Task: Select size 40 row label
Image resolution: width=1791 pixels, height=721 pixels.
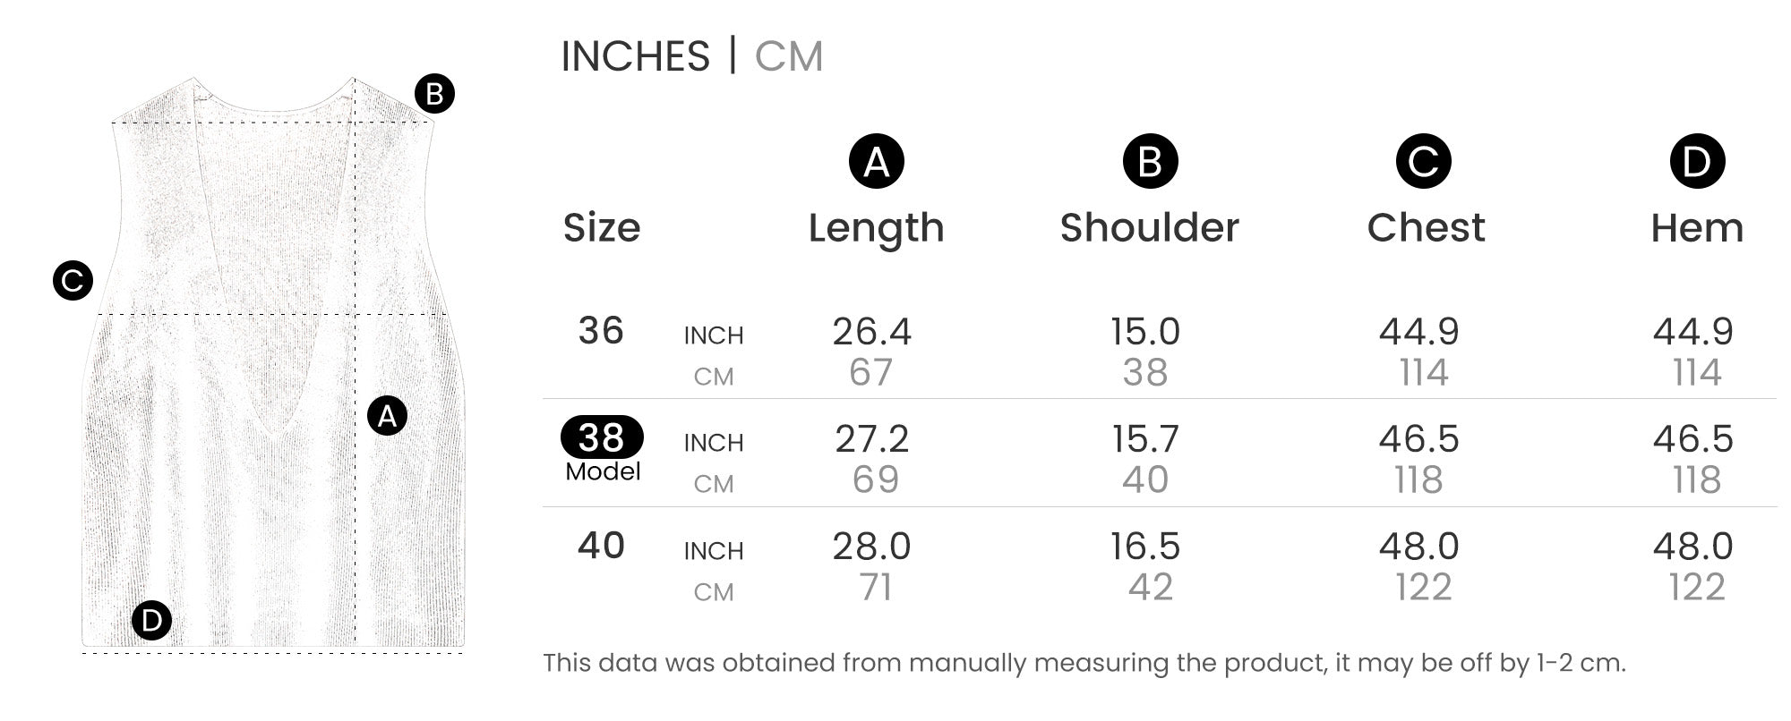Action: (601, 546)
